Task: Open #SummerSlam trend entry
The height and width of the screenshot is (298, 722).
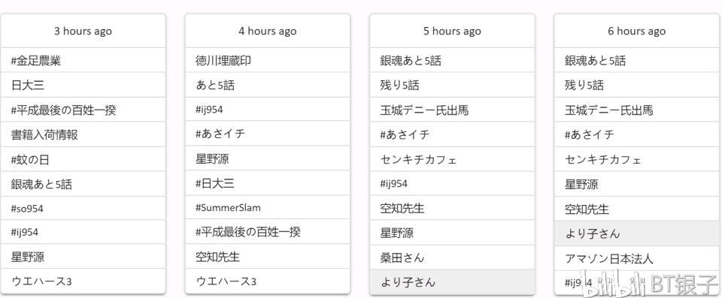Action: [268, 207]
